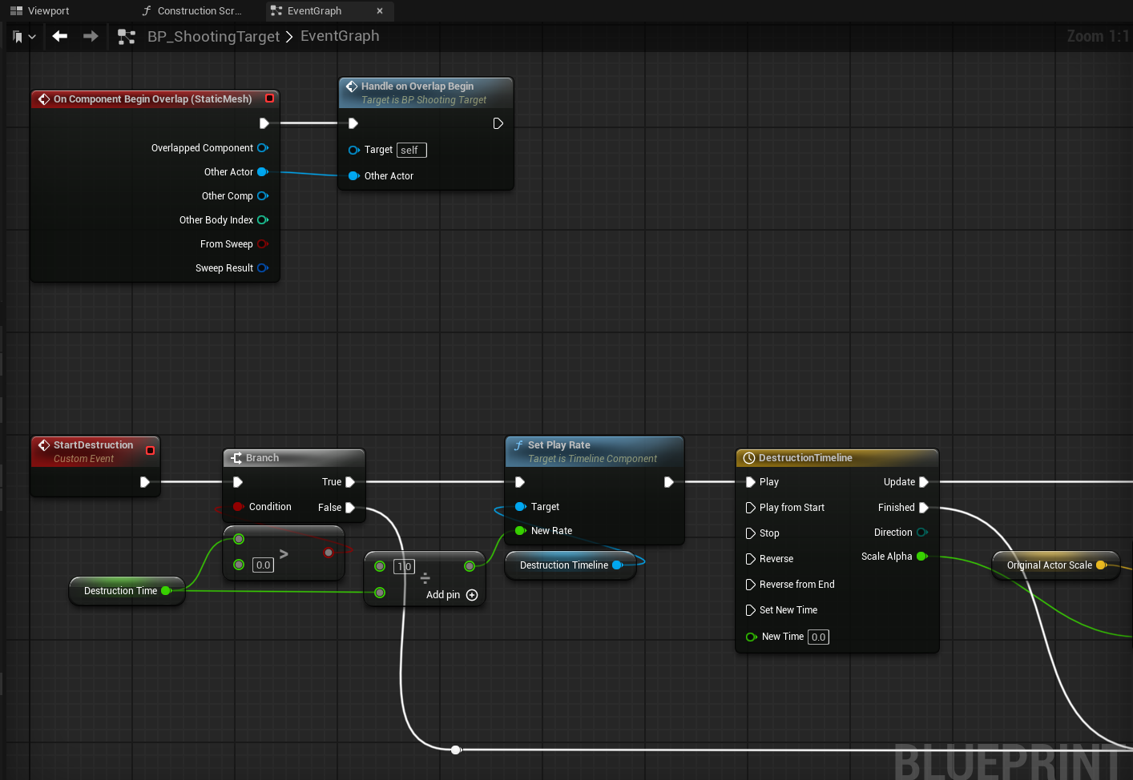The image size is (1133, 780).
Task: Click the Destruction Time variable node
Action: click(x=121, y=591)
